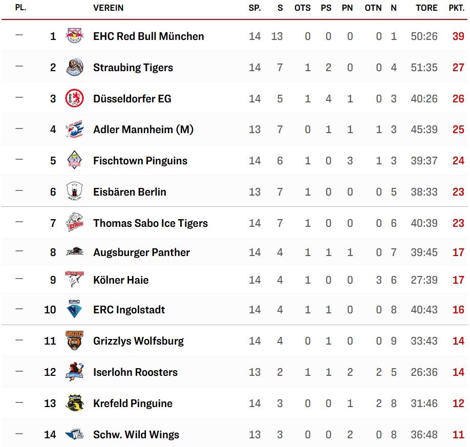Sort by the TORE column header
The width and height of the screenshot is (470, 447).
(426, 8)
